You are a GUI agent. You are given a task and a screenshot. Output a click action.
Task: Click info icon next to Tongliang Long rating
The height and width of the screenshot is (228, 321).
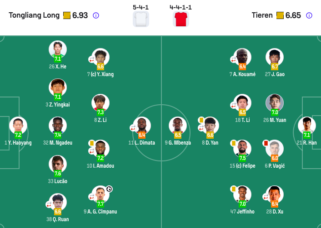pos(96,15)
